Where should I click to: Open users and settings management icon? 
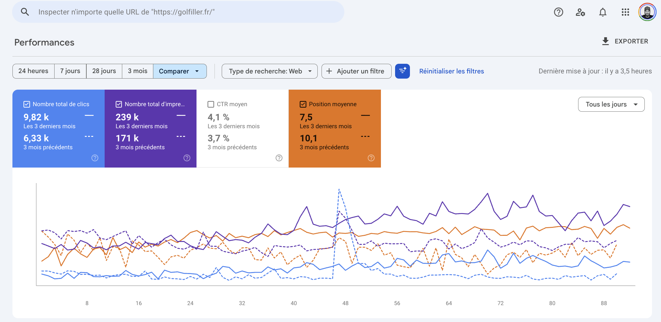click(580, 12)
